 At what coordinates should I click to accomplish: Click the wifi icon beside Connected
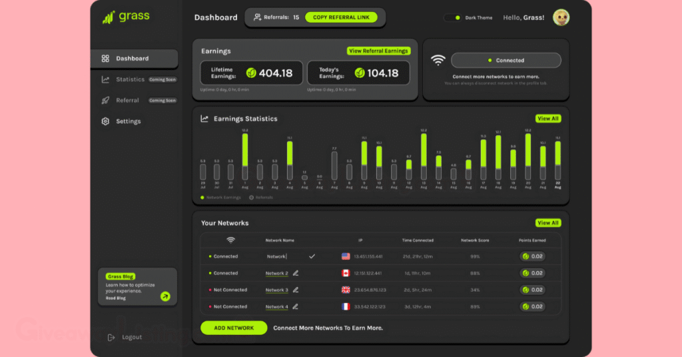(x=438, y=61)
